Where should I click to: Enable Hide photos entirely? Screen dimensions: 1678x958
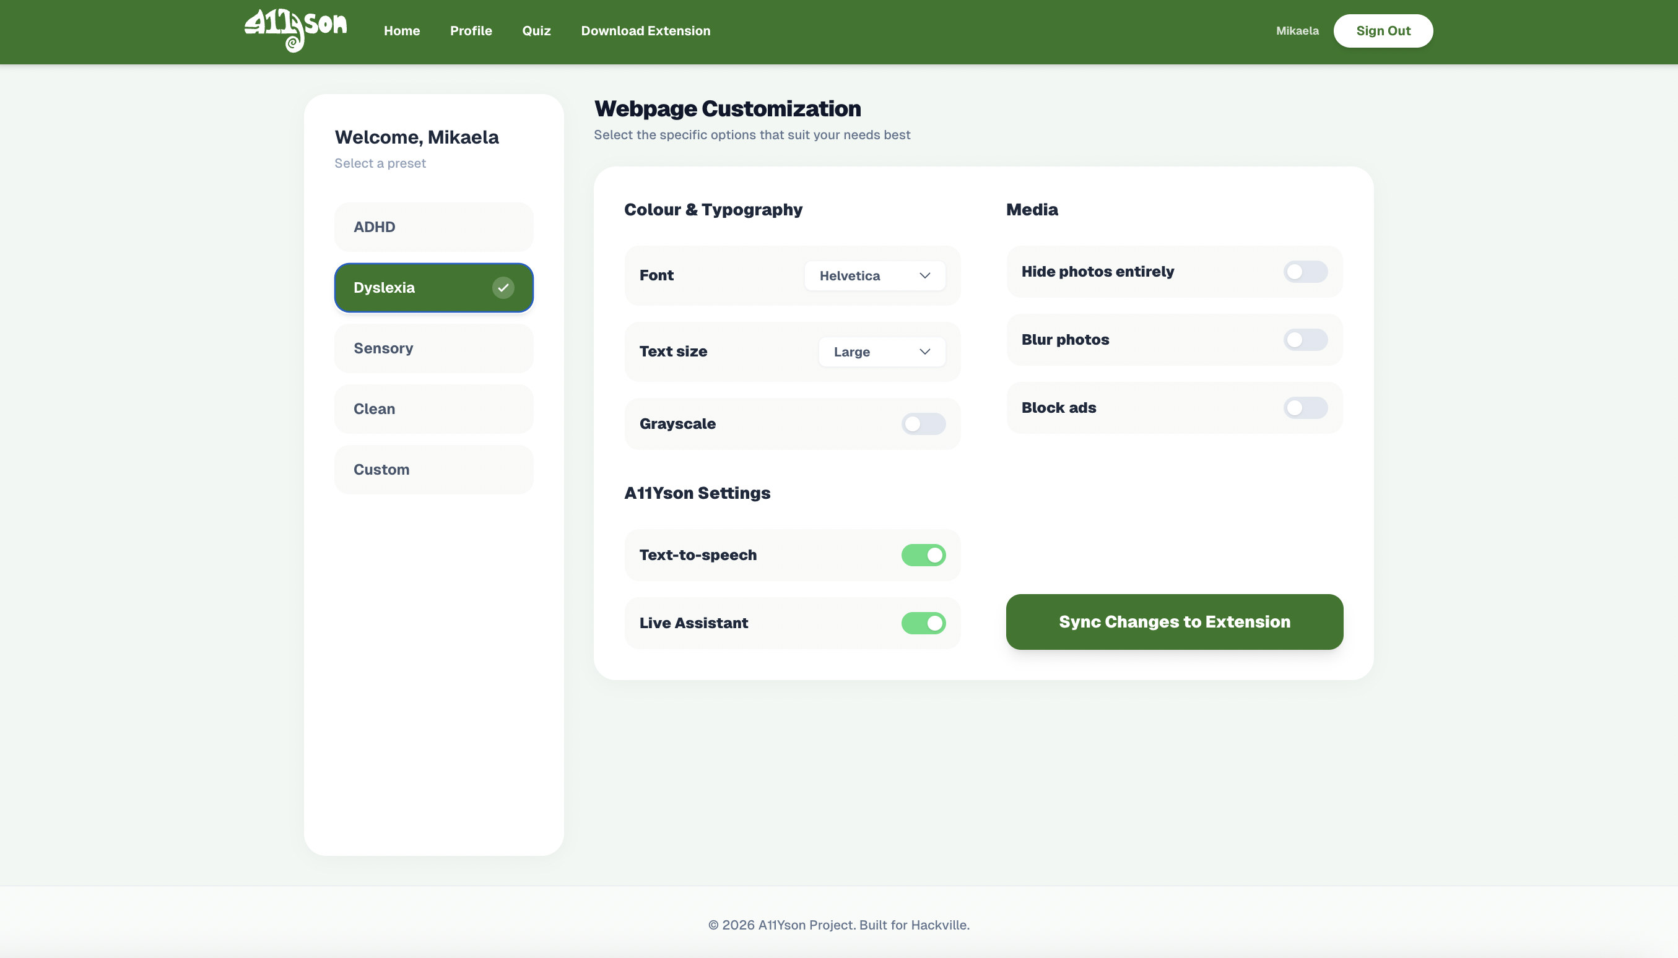coord(1305,272)
